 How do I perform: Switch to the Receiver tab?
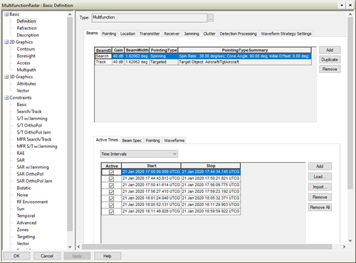(x=172, y=34)
